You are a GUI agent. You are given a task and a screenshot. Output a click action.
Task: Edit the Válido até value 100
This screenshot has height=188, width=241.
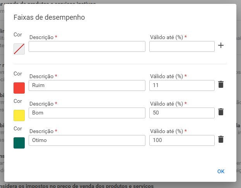tap(182, 140)
